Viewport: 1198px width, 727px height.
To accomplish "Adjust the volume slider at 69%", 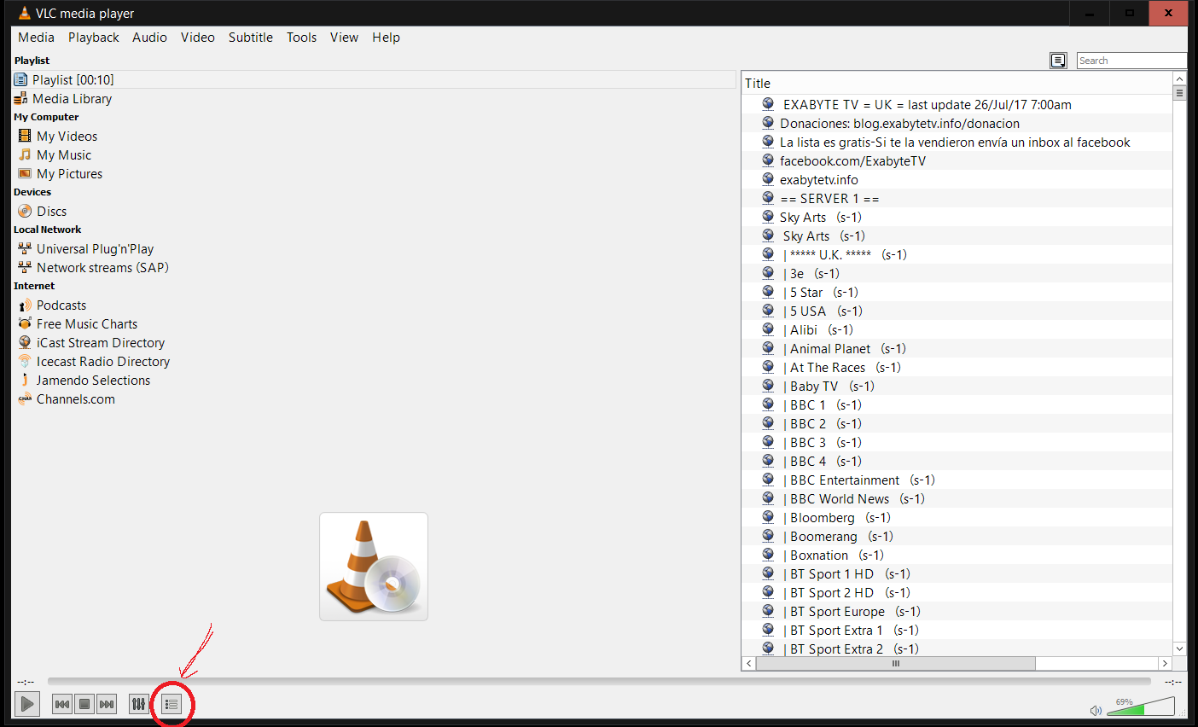I will click(1141, 706).
